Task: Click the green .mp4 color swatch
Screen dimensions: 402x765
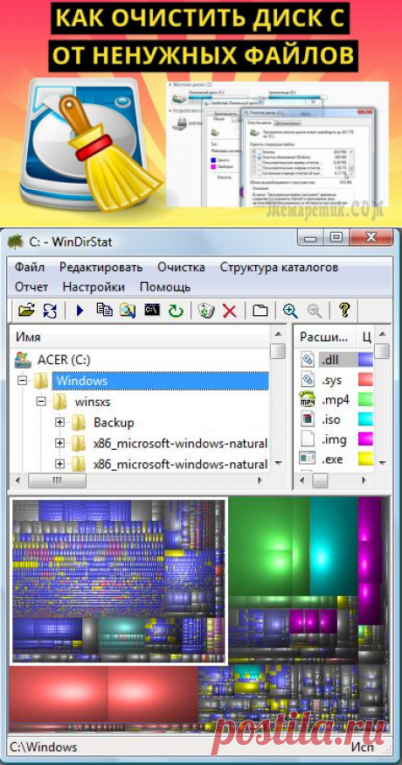Action: tap(365, 400)
